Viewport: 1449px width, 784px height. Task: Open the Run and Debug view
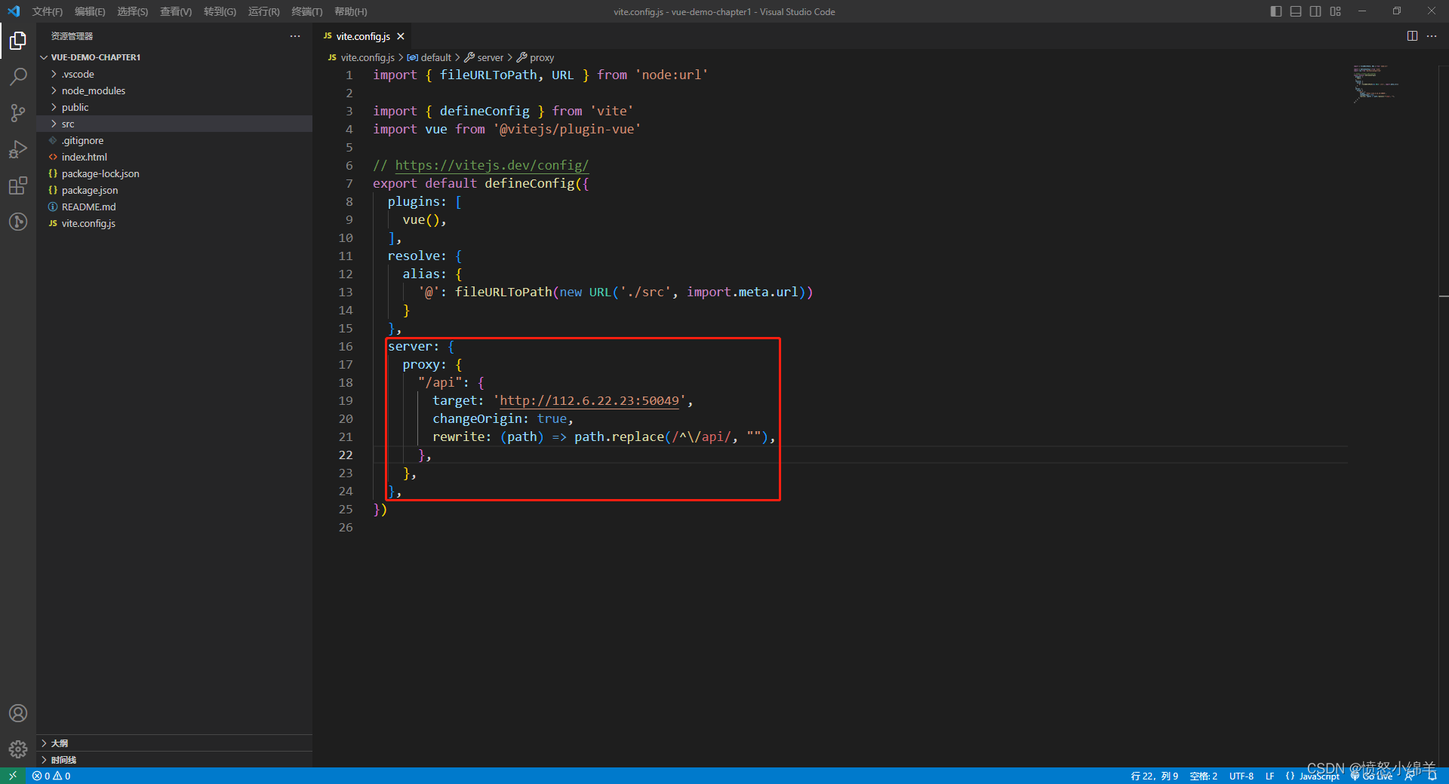point(18,149)
